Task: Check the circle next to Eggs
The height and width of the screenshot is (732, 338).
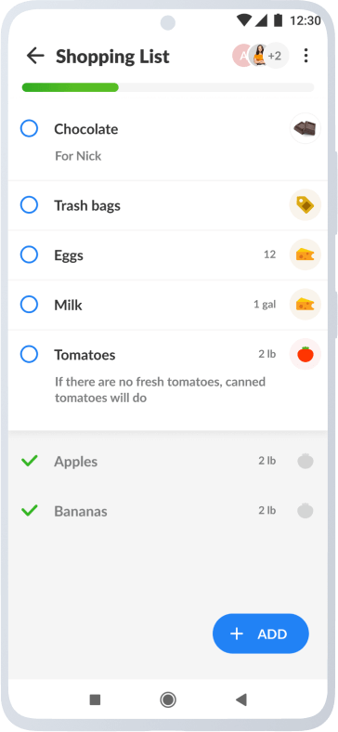Action: coord(29,255)
